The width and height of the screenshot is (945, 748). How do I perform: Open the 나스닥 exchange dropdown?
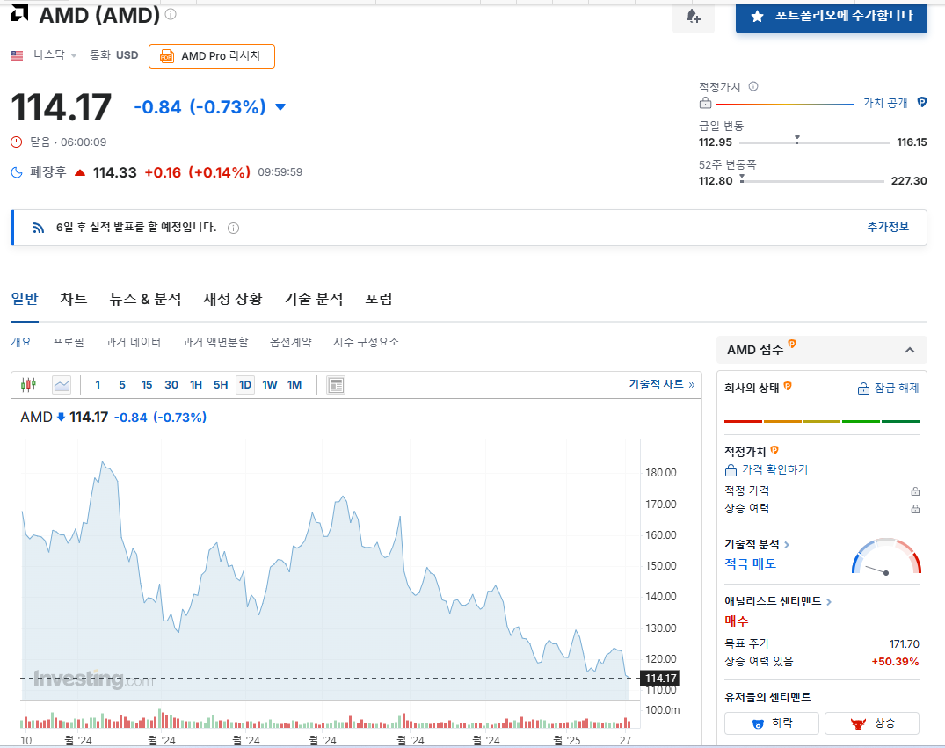pyautogui.click(x=53, y=54)
